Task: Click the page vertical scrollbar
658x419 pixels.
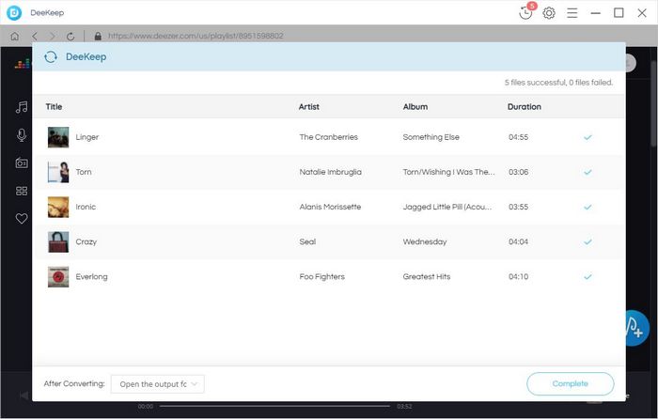Action: tap(654, 104)
